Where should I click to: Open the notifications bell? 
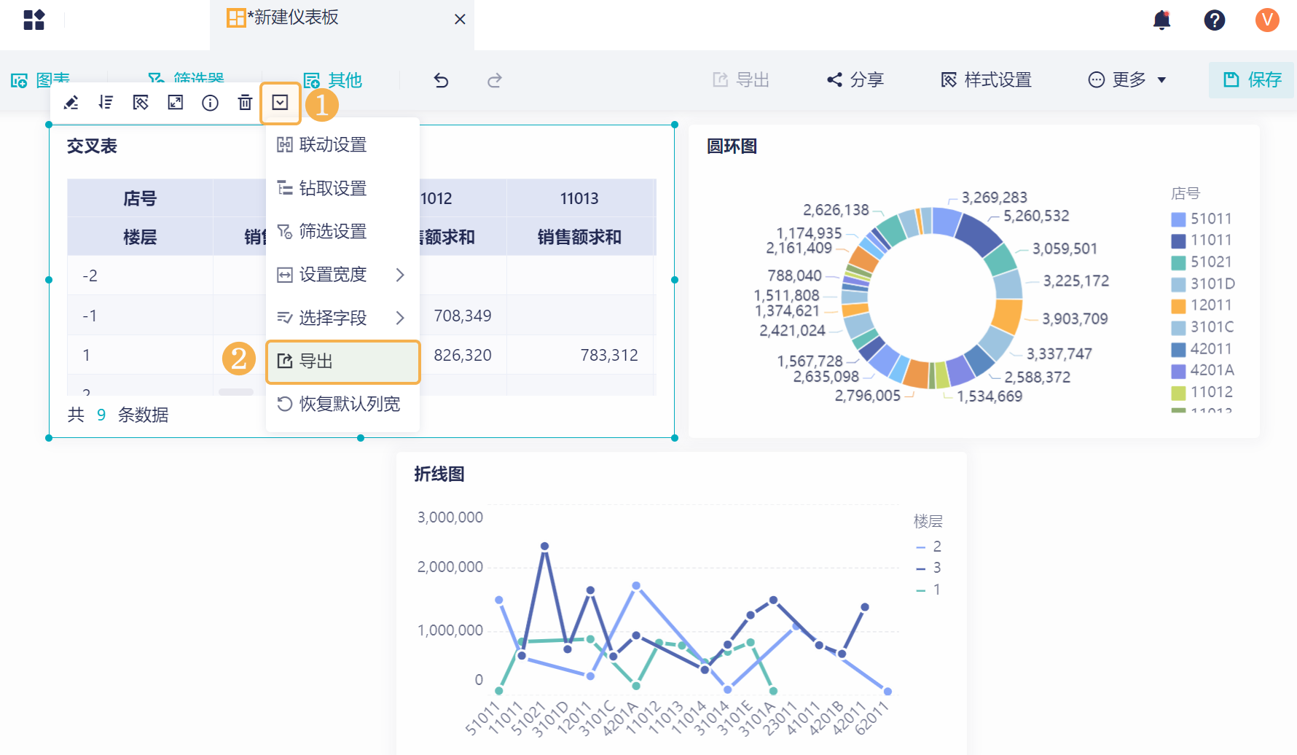point(1161,20)
